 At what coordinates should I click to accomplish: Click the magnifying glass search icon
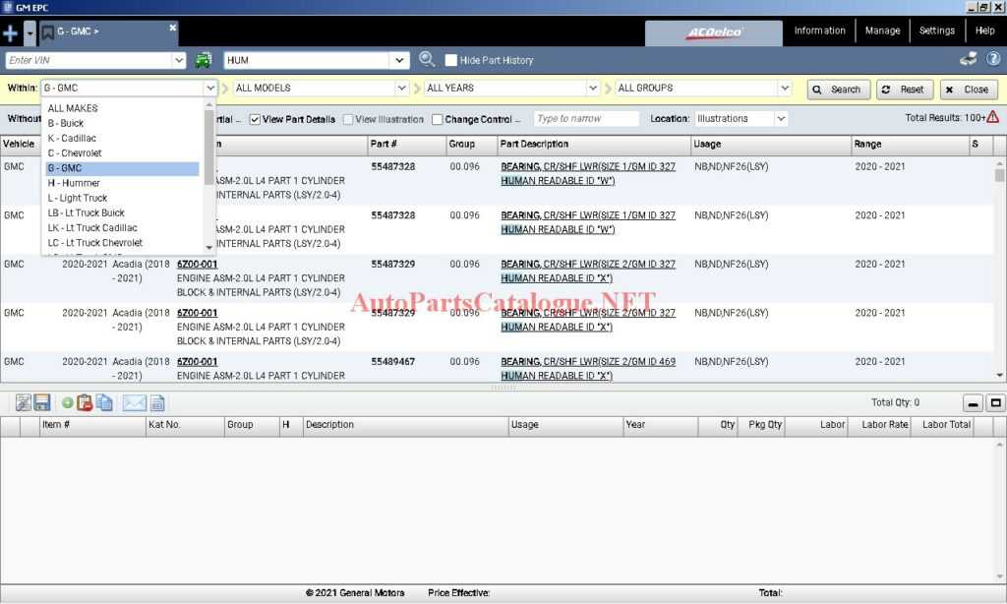(427, 59)
